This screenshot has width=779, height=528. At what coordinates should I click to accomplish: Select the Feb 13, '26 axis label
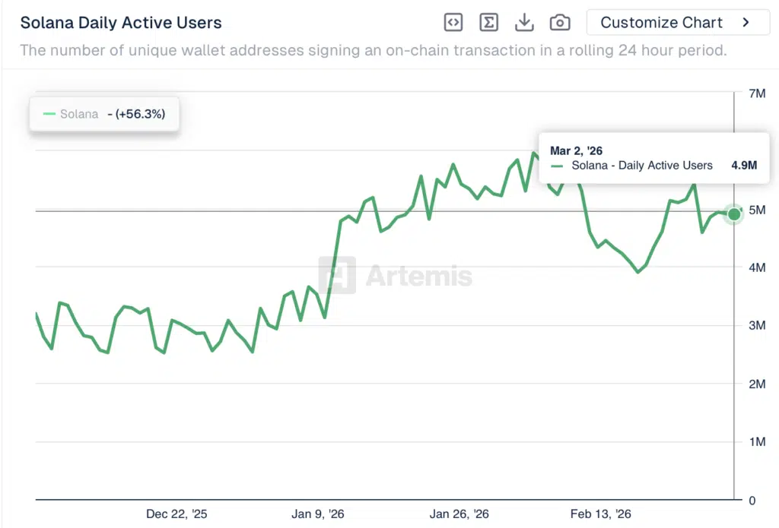(600, 514)
